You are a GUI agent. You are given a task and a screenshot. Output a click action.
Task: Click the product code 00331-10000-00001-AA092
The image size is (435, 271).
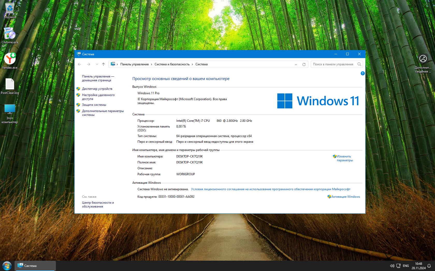click(176, 197)
